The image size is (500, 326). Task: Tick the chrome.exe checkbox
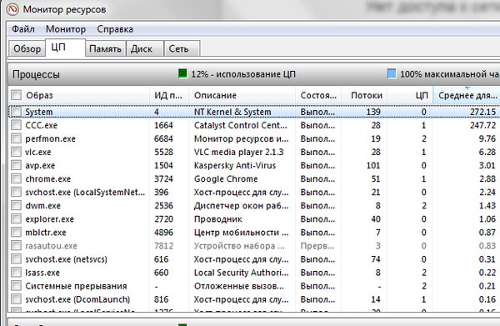tap(16, 178)
